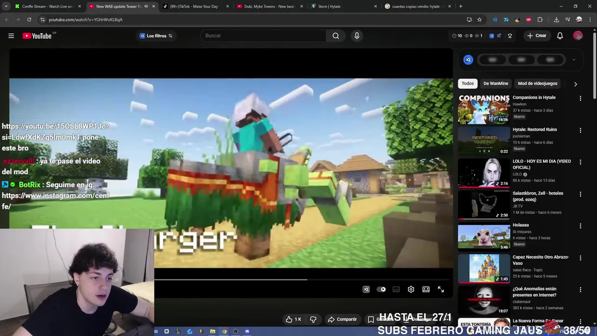Open options for Companions in Hytale video
Viewport: 597px width, 336px height.
[580, 98]
